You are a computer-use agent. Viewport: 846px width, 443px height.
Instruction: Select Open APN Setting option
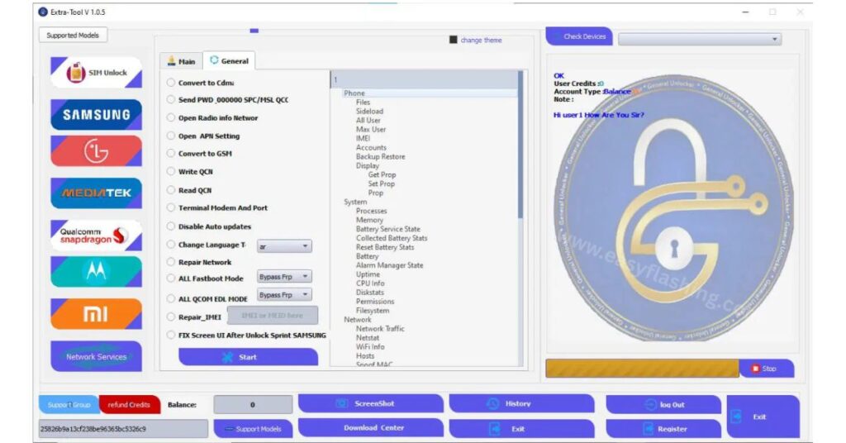tap(170, 136)
